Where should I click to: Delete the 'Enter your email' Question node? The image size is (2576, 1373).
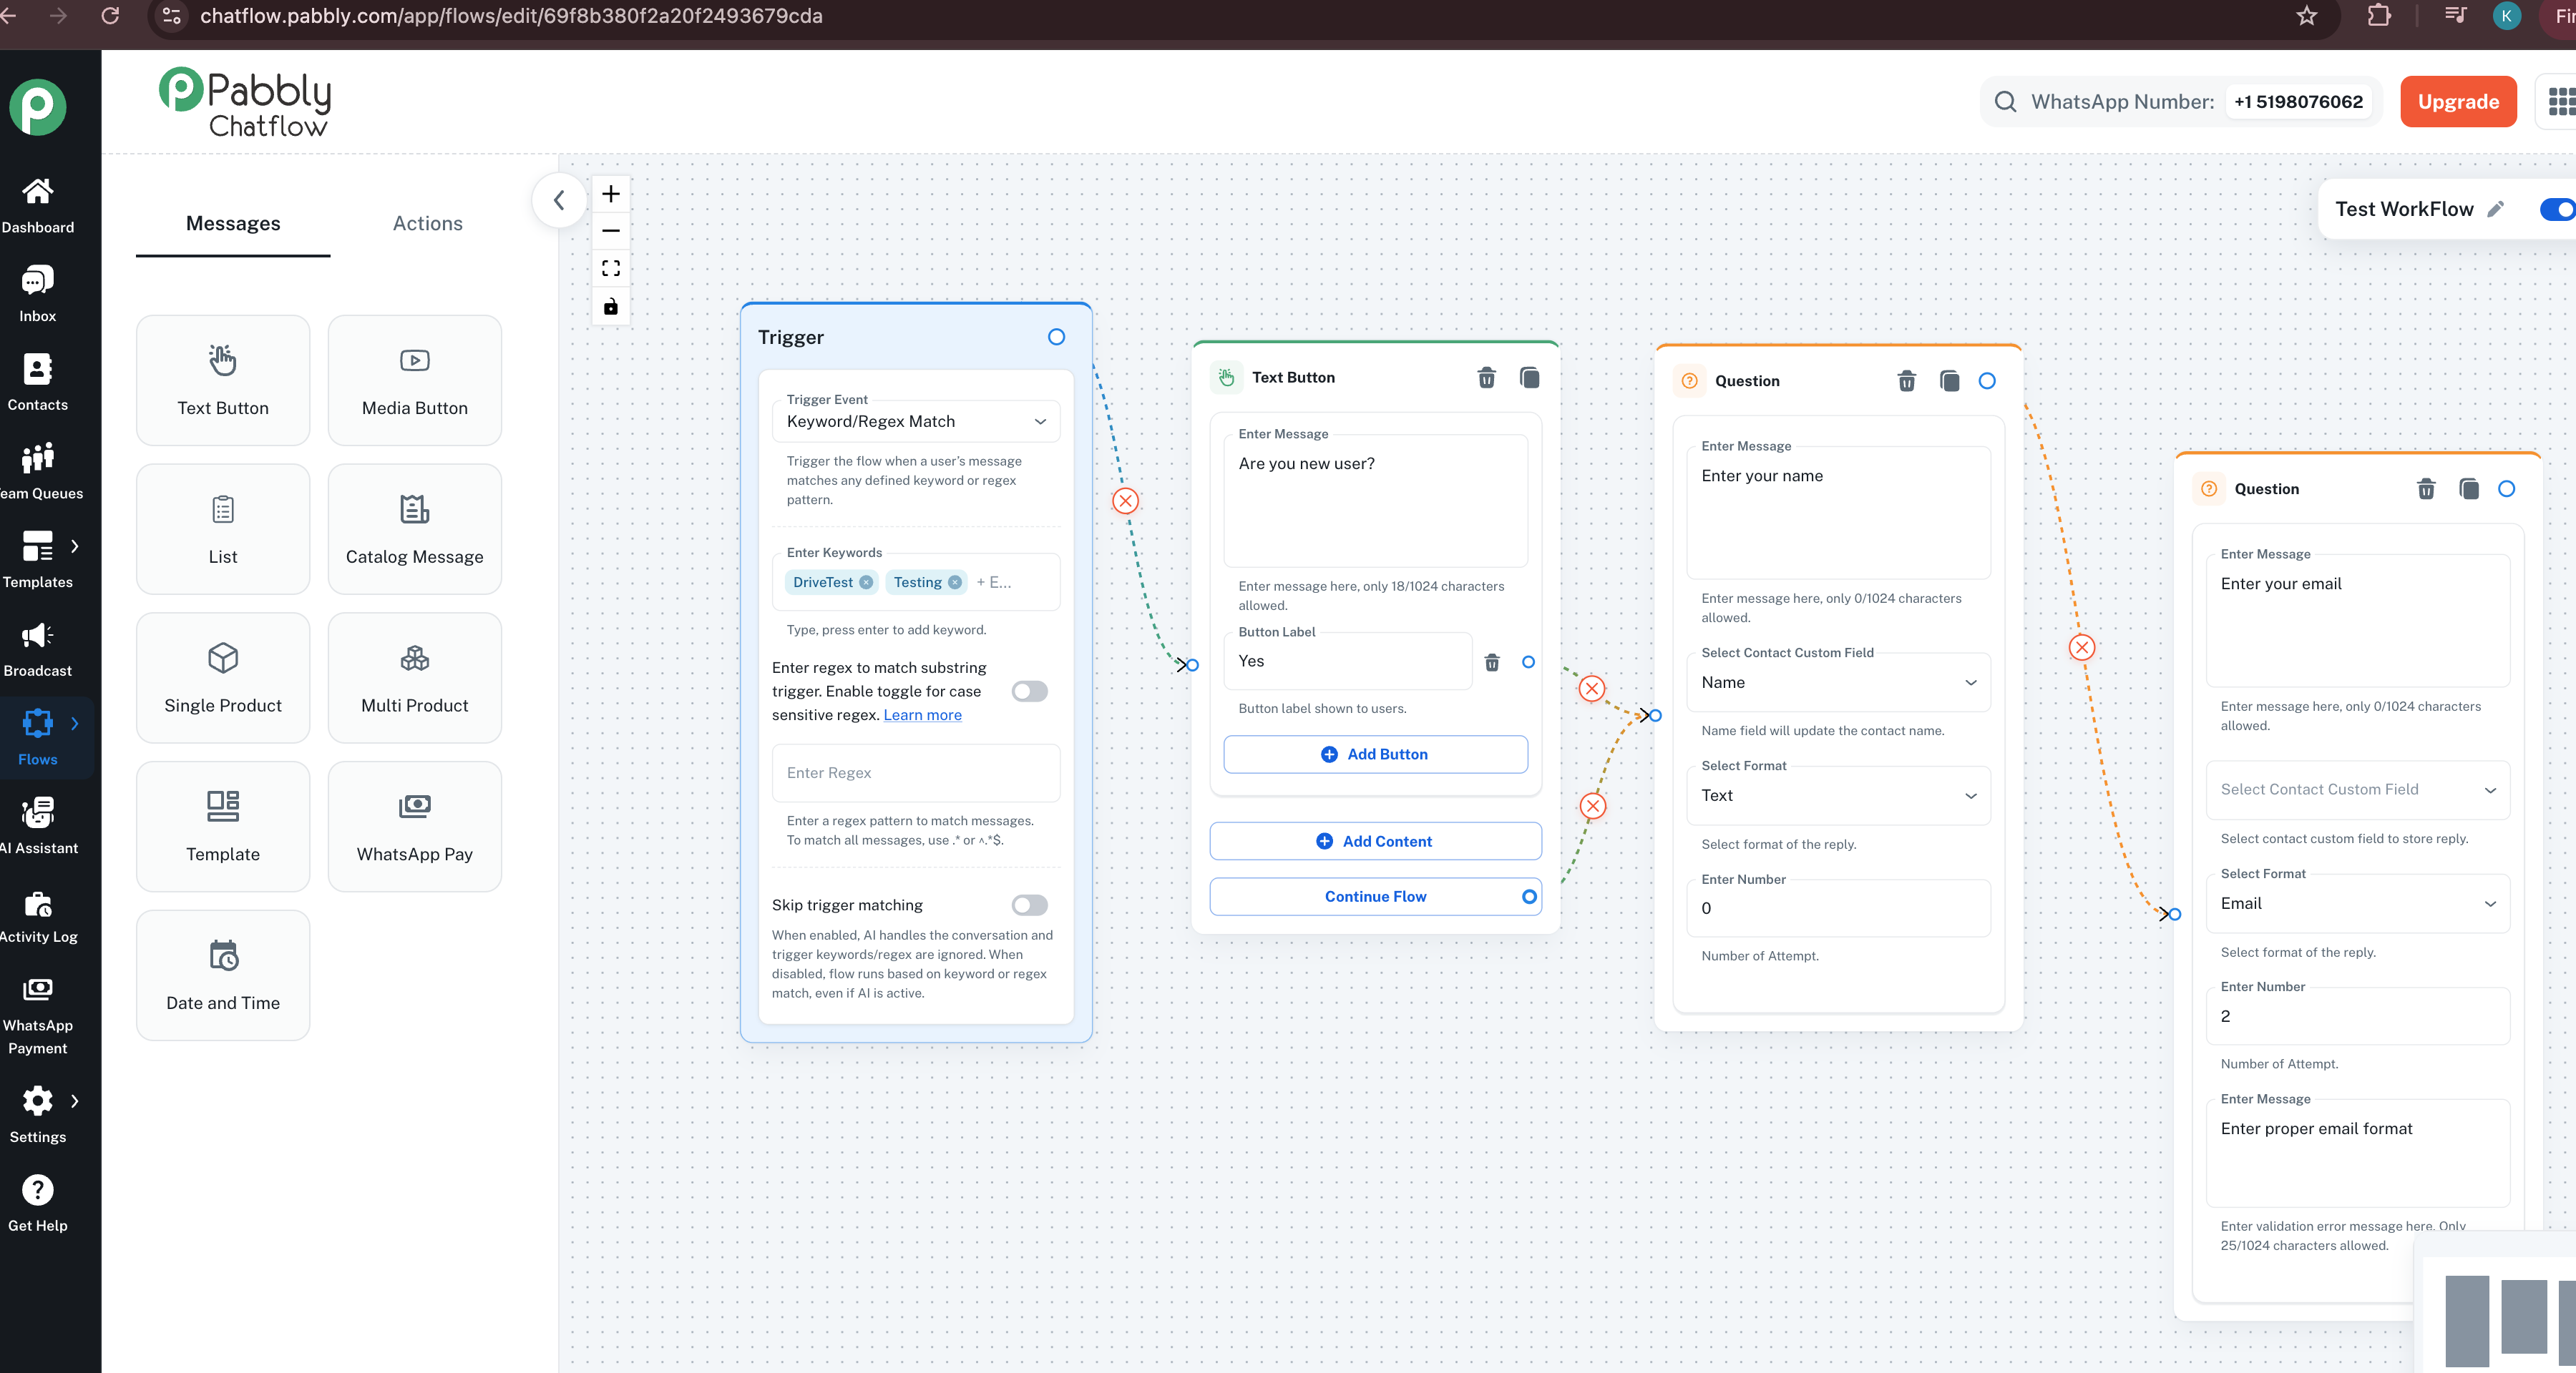tap(2426, 488)
